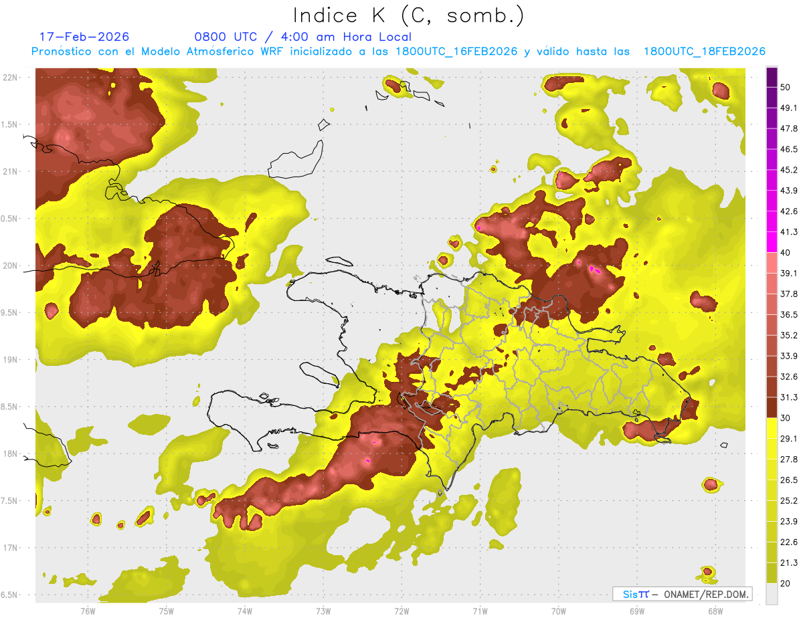Click the '17N' latitude label
The image size is (803, 620).
[11, 548]
